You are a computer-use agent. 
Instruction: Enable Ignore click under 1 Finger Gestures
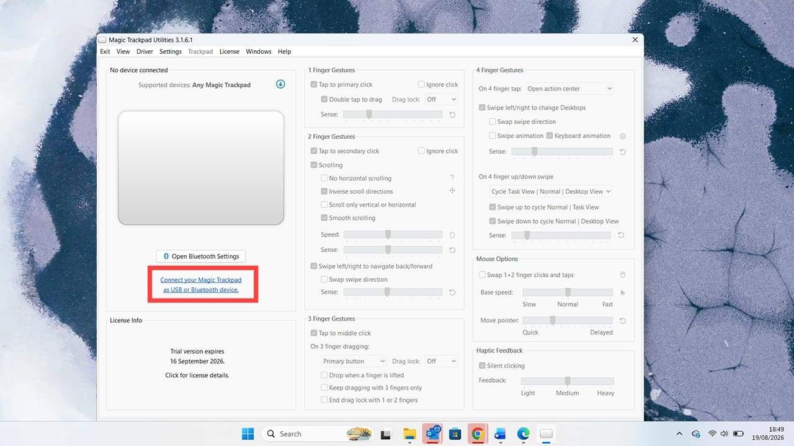point(421,84)
